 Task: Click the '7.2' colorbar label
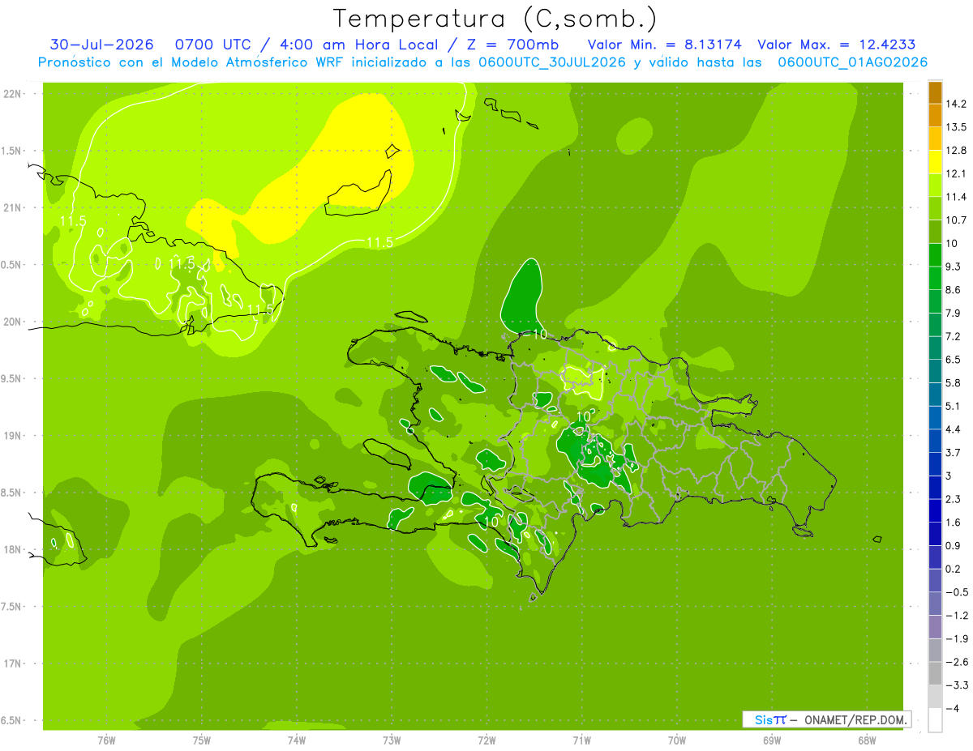[953, 336]
